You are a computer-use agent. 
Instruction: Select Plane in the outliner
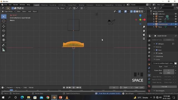160,27
